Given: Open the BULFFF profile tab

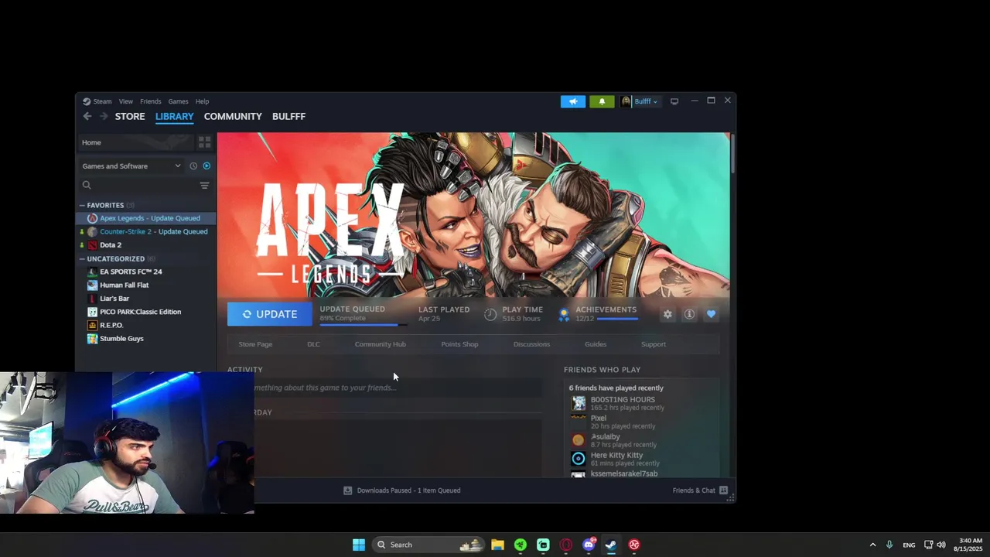Looking at the screenshot, I should (x=288, y=116).
